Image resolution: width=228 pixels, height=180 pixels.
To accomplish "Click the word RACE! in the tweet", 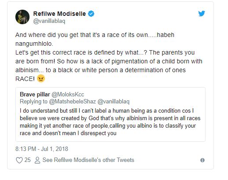I will point(25,79).
